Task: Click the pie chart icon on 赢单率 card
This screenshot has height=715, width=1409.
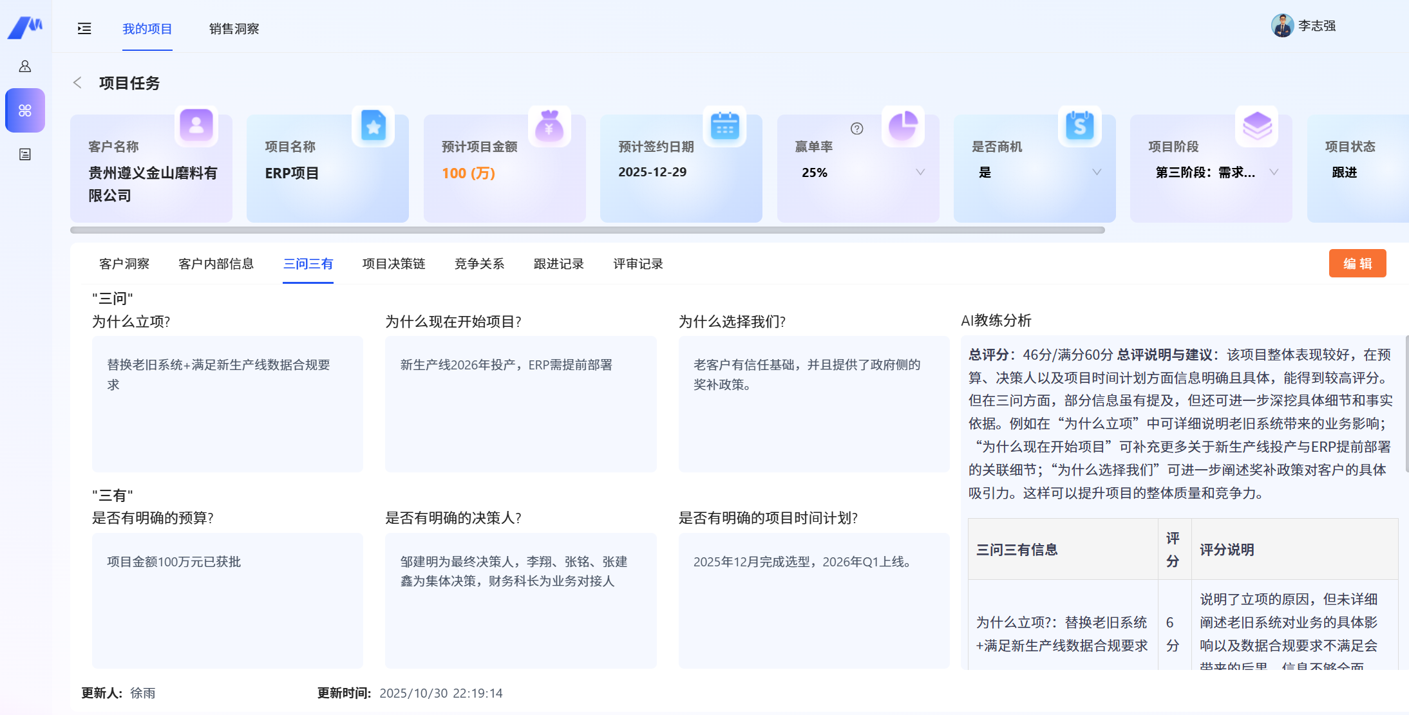Action: 903,127
